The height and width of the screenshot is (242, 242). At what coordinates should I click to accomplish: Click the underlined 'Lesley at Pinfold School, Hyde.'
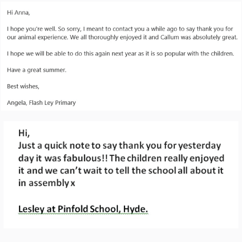(x=83, y=209)
